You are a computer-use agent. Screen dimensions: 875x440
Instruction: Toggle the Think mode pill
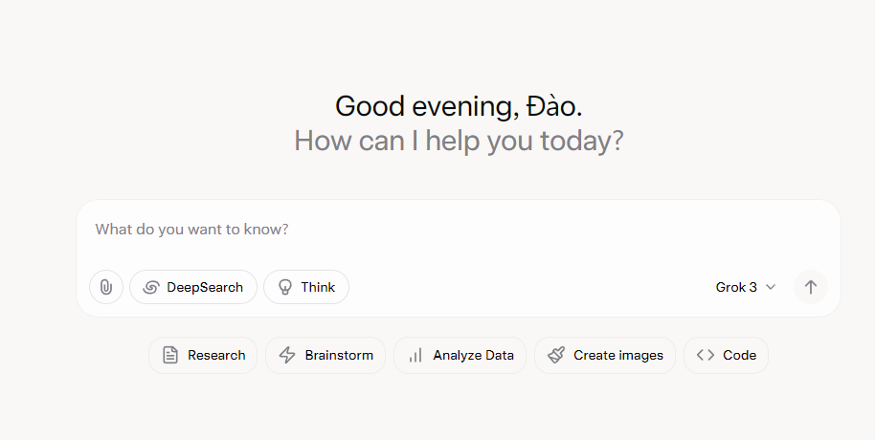pos(306,287)
